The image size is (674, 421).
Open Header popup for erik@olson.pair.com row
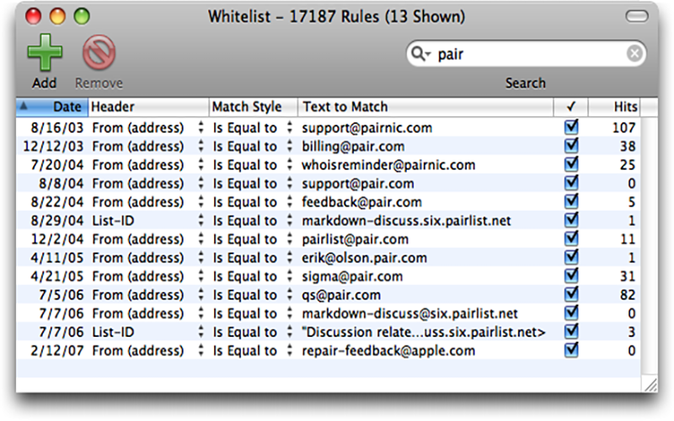click(x=201, y=258)
